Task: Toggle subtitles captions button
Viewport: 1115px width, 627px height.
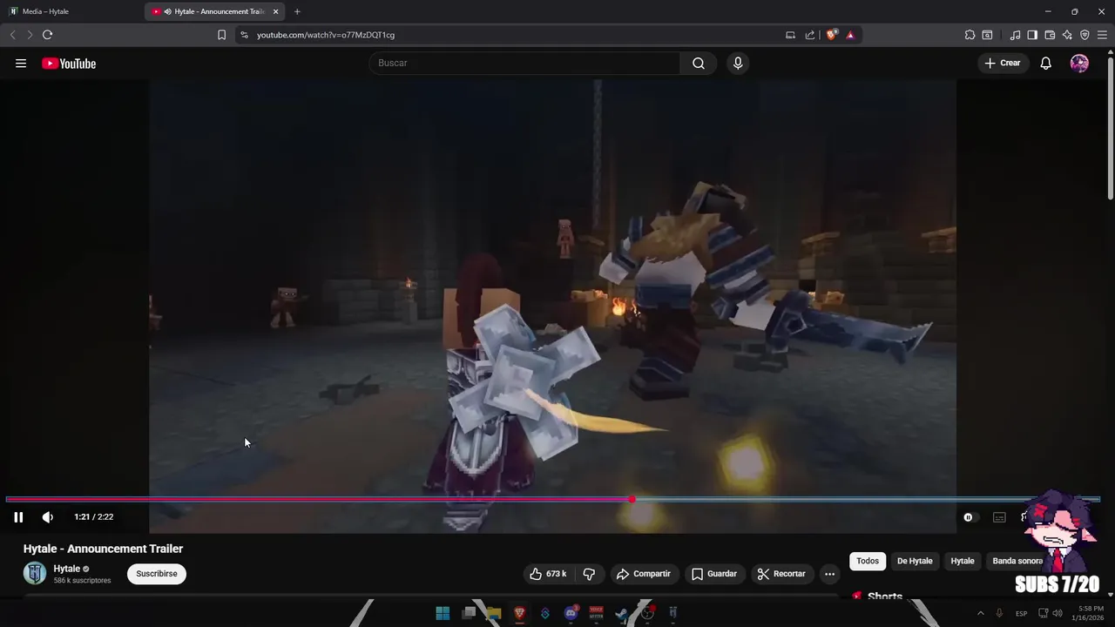Action: [x=999, y=517]
